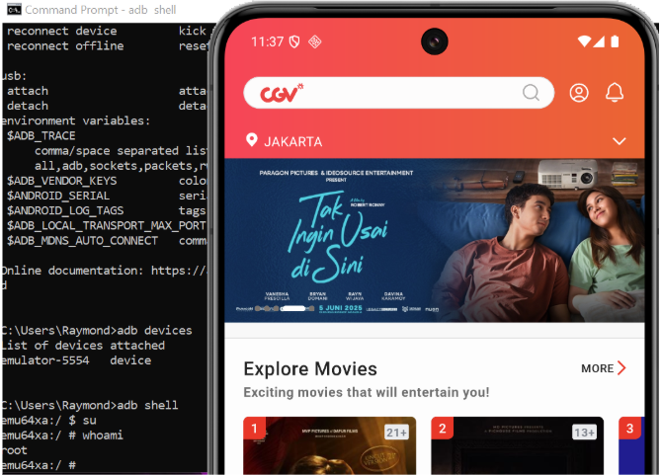Click the 'detach' line in terminal
662x475 pixels.
107,106
